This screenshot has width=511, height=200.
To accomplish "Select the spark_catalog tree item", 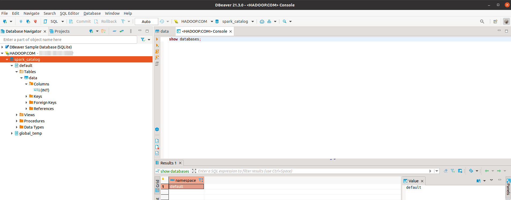I will coord(27,59).
